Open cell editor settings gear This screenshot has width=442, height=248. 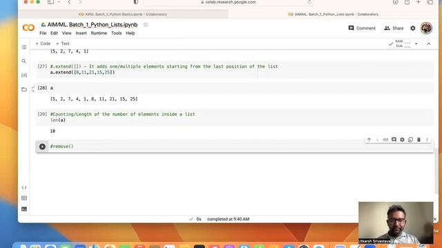point(402,140)
